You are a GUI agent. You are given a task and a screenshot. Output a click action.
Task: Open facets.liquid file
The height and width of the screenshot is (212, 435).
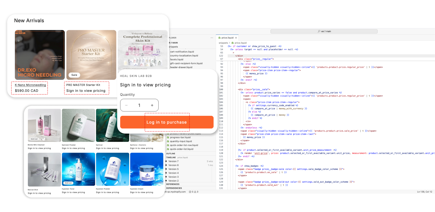point(176,60)
